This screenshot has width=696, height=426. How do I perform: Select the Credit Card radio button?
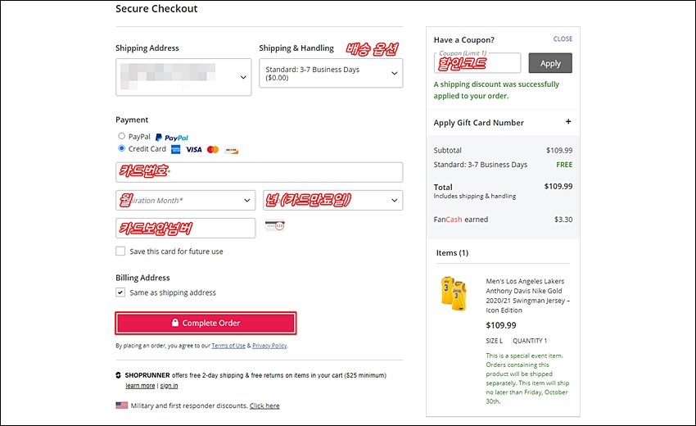click(x=121, y=148)
